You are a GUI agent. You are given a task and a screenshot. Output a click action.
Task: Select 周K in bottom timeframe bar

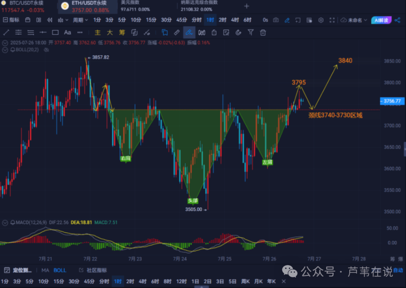(x=245, y=282)
